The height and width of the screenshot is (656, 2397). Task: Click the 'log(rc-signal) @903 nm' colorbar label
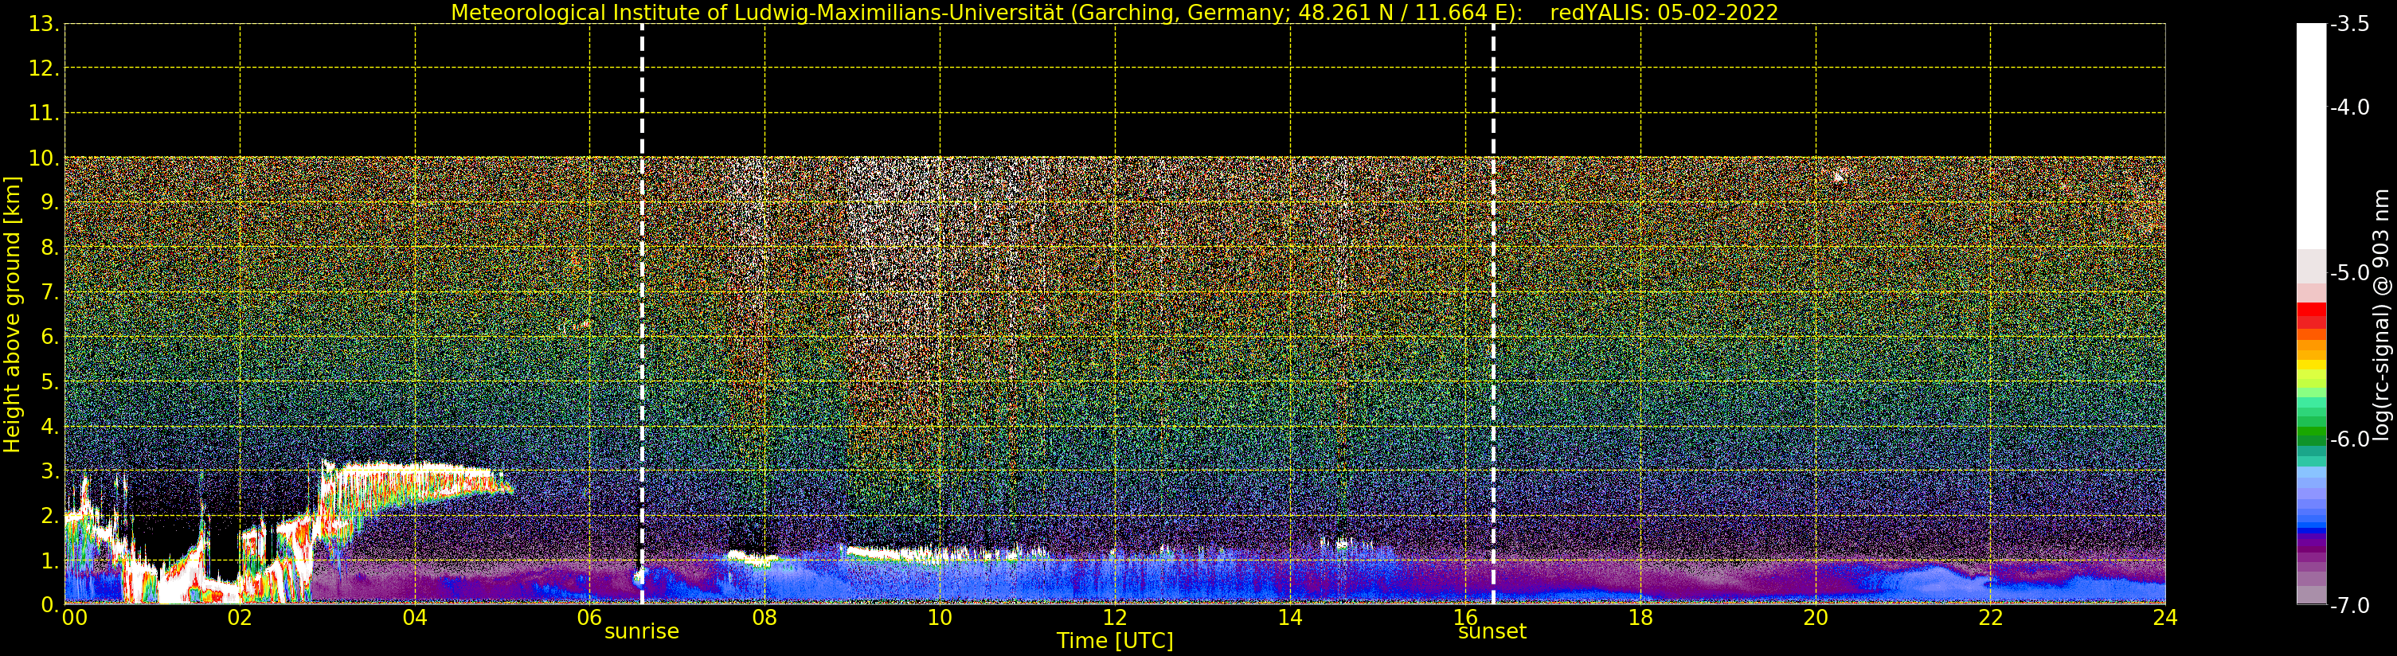(2382, 314)
